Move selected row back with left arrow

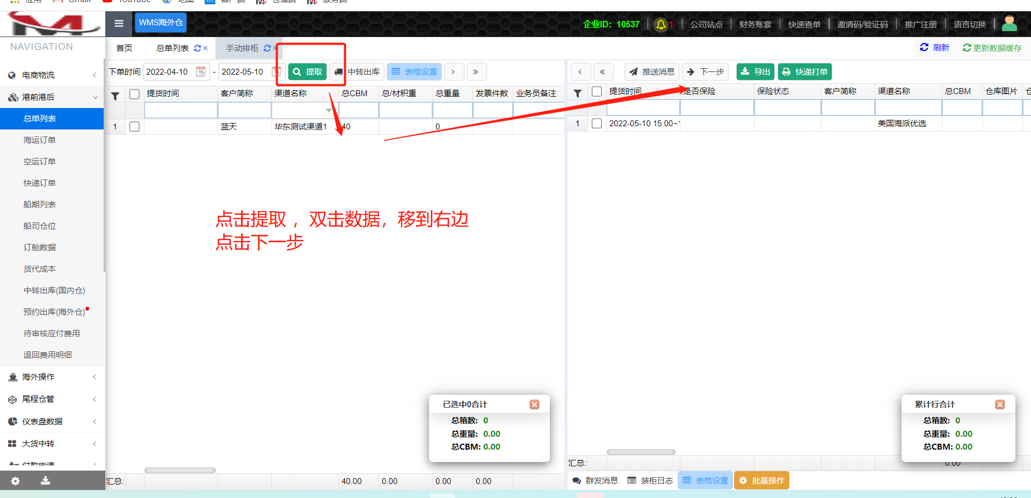(x=580, y=72)
